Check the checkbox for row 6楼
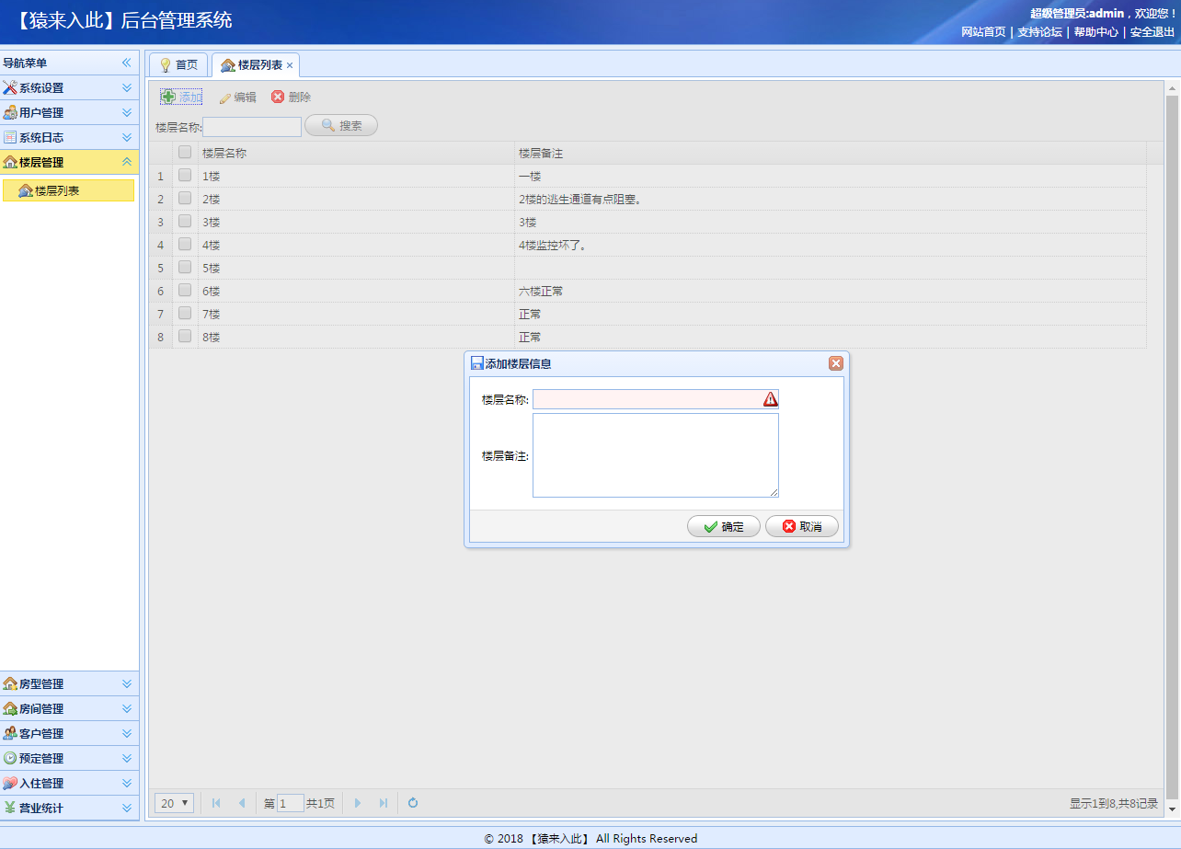 click(x=185, y=291)
